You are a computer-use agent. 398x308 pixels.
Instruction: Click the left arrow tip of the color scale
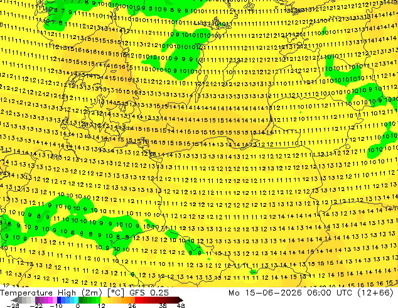tap(14, 300)
